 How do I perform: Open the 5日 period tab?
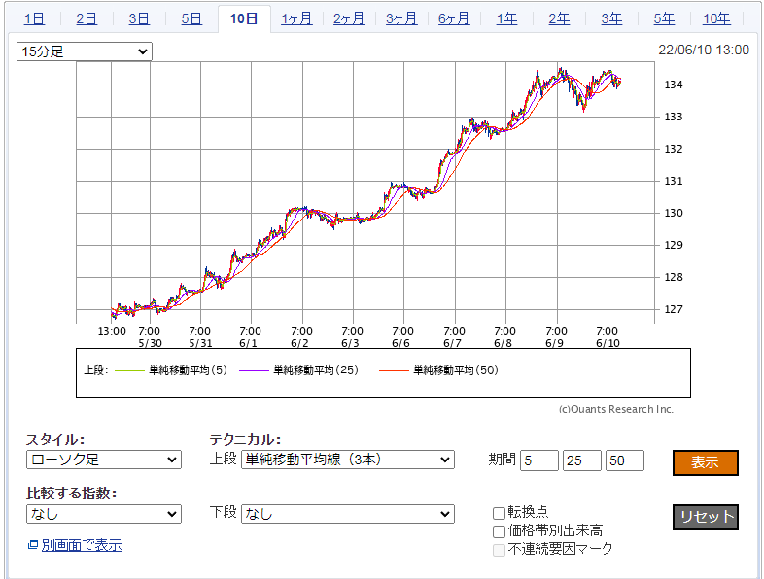tap(191, 18)
